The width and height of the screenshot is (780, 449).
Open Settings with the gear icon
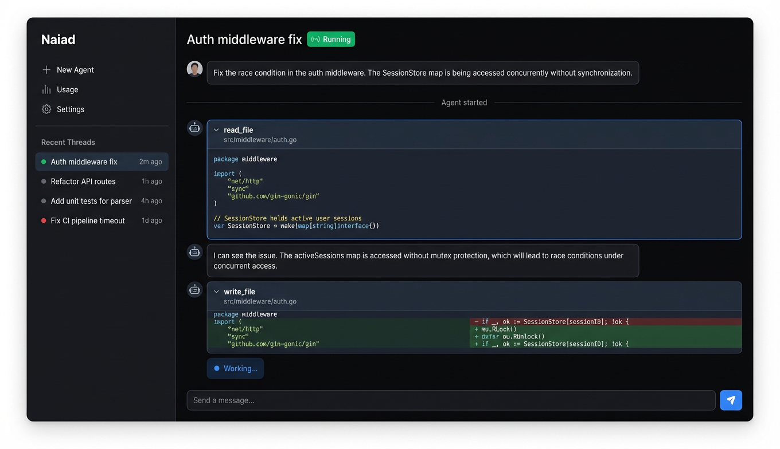click(46, 109)
